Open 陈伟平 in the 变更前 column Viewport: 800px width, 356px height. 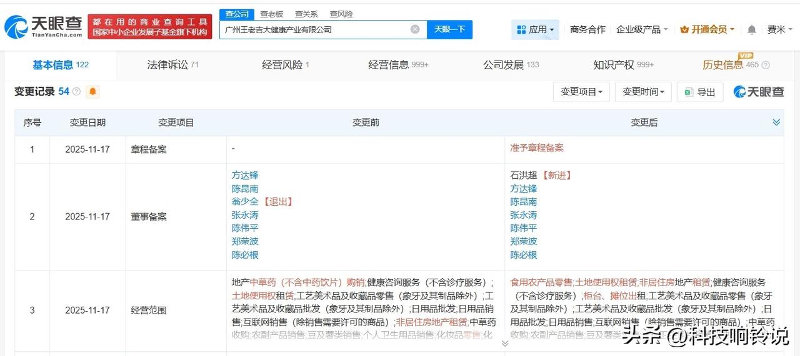click(245, 228)
